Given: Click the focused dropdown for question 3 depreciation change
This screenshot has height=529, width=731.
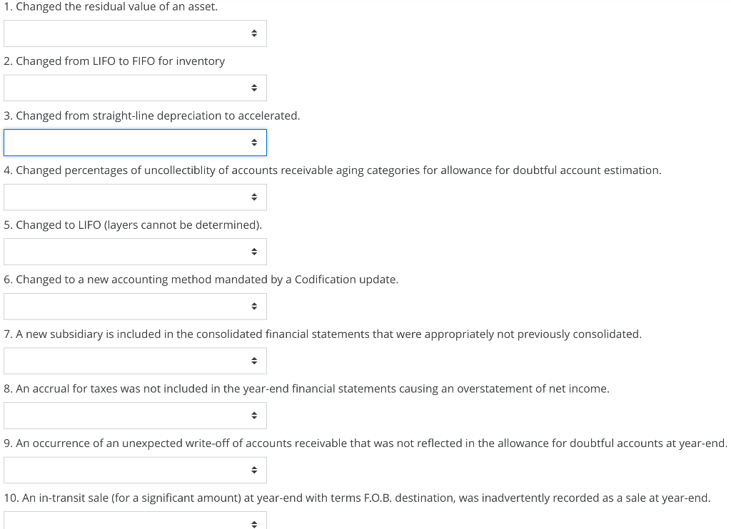Looking at the screenshot, I should pyautogui.click(x=135, y=142).
